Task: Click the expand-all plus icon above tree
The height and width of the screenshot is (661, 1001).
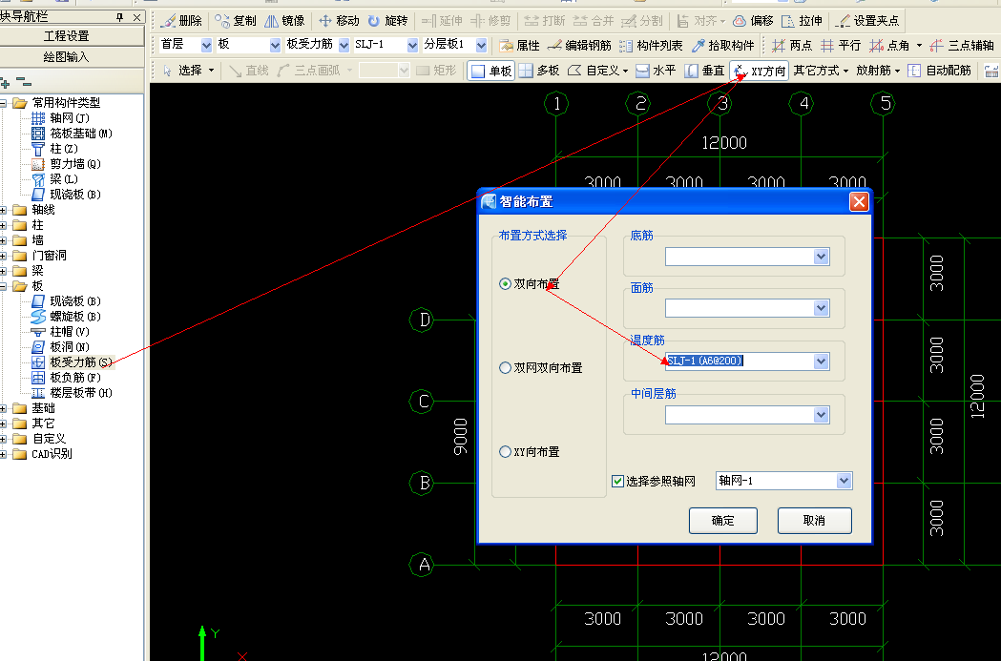Action: 5,83
